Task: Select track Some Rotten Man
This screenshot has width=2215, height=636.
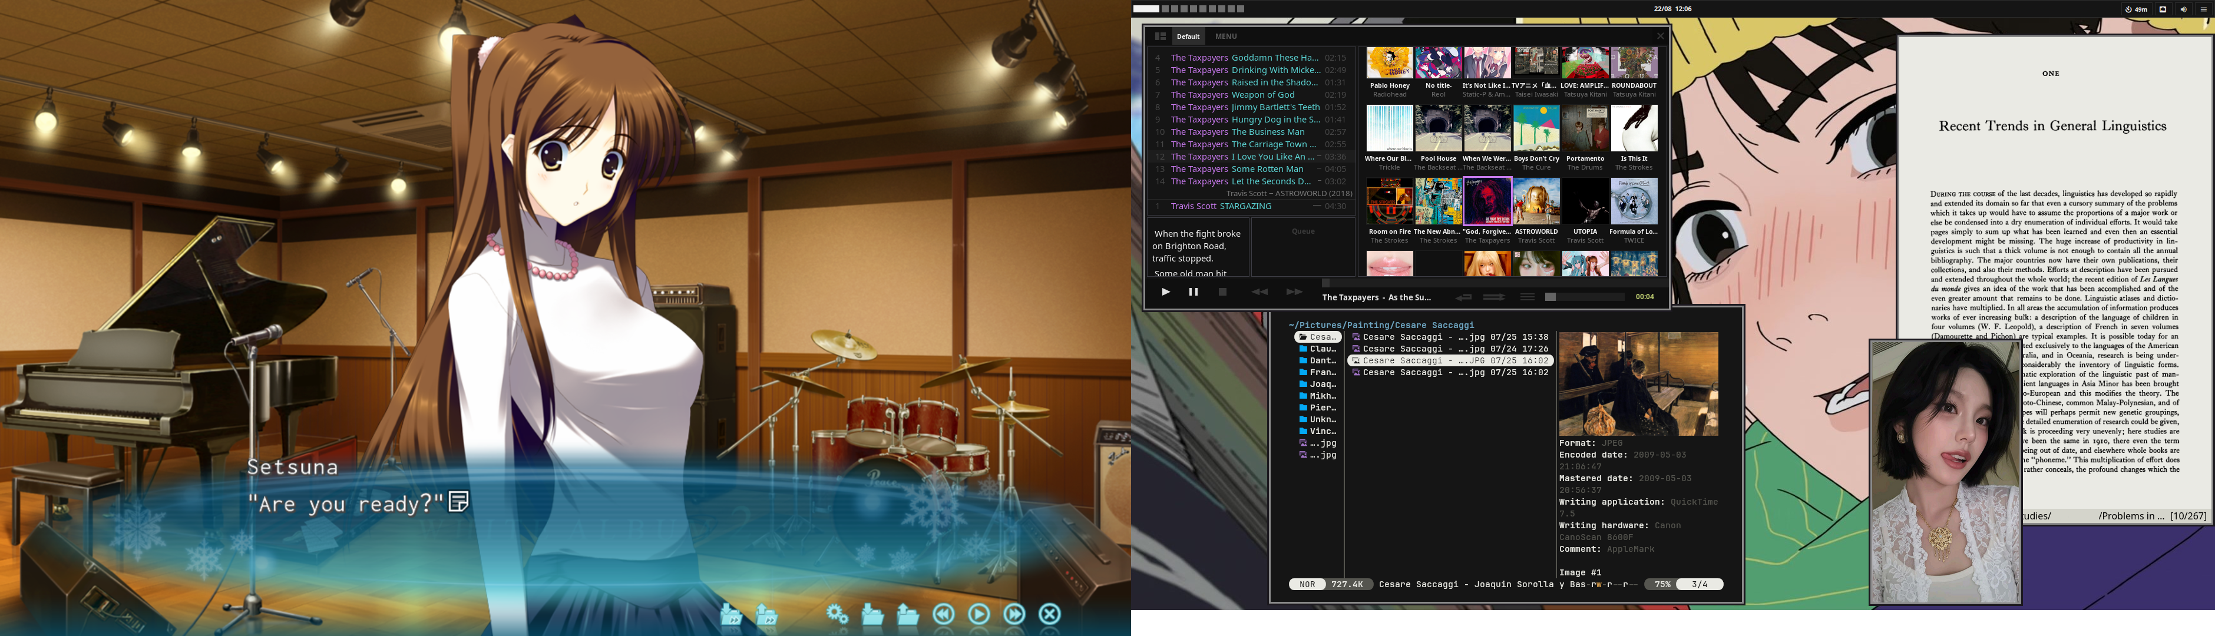Action: click(1251, 170)
